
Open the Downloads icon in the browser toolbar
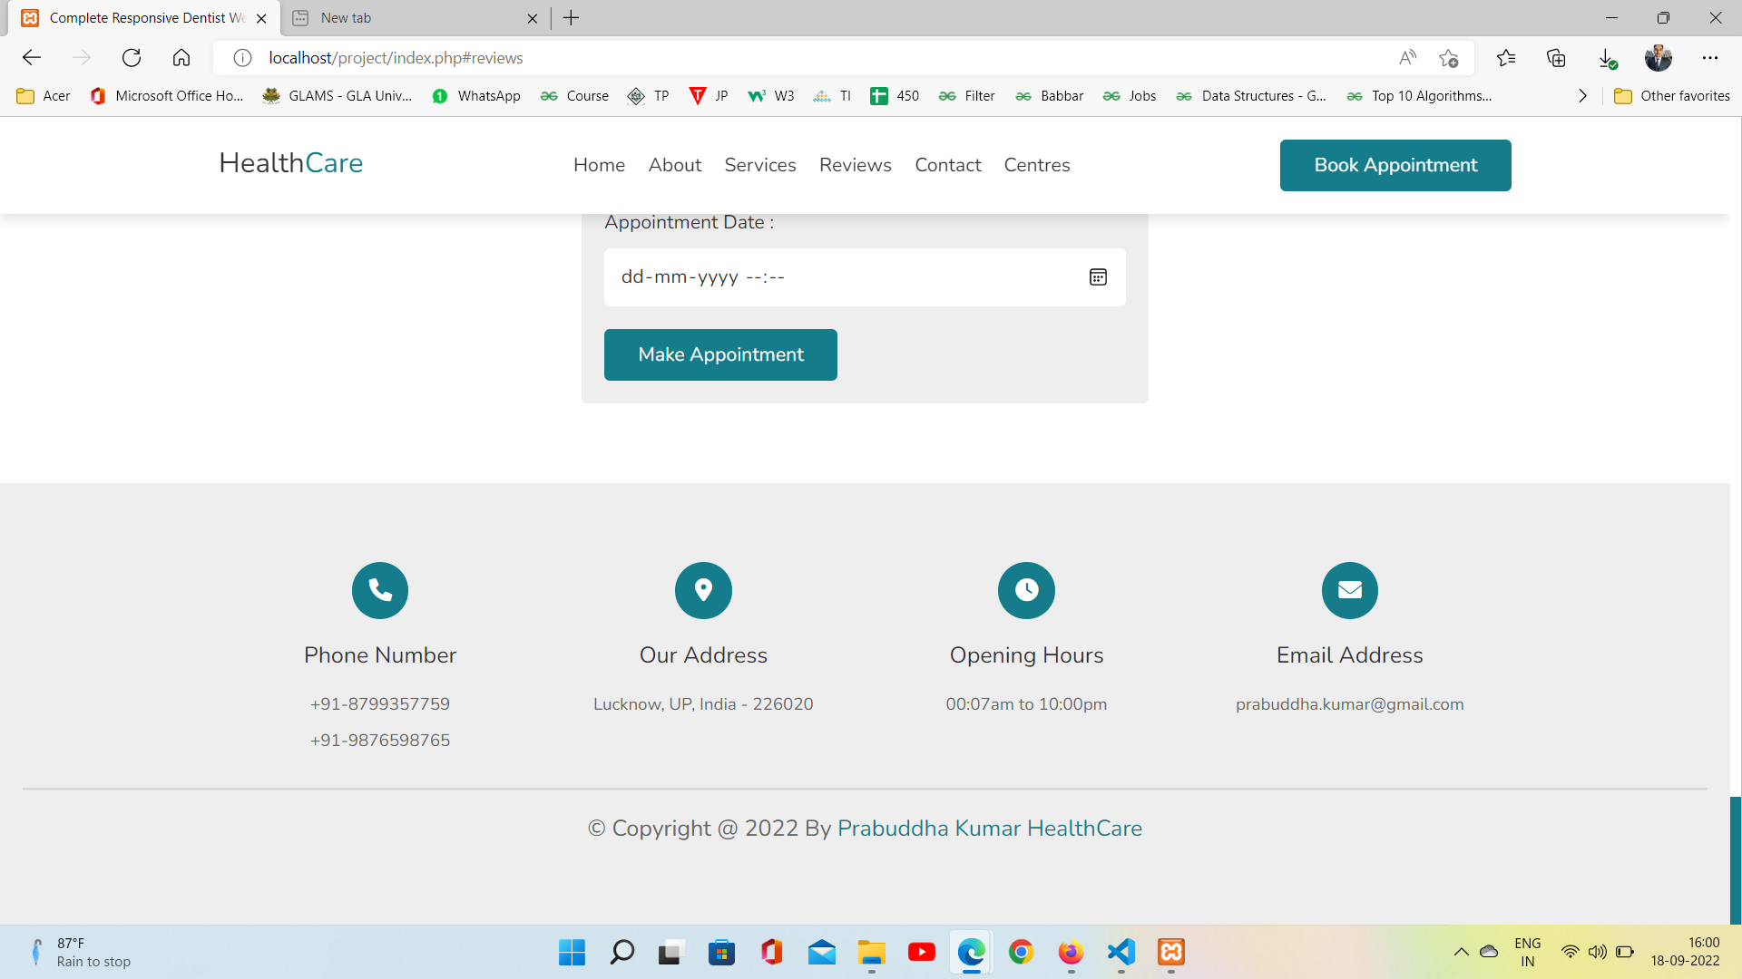click(1607, 57)
